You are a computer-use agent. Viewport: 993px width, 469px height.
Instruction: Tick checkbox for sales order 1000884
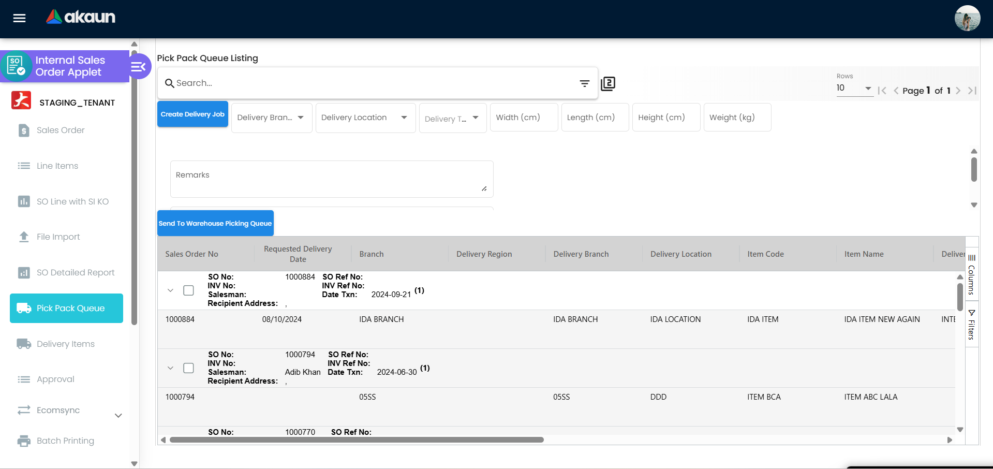pos(189,290)
